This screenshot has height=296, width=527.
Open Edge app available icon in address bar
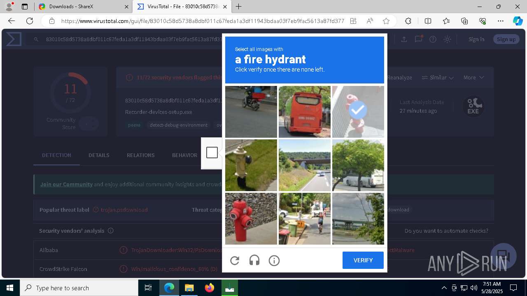click(353, 21)
